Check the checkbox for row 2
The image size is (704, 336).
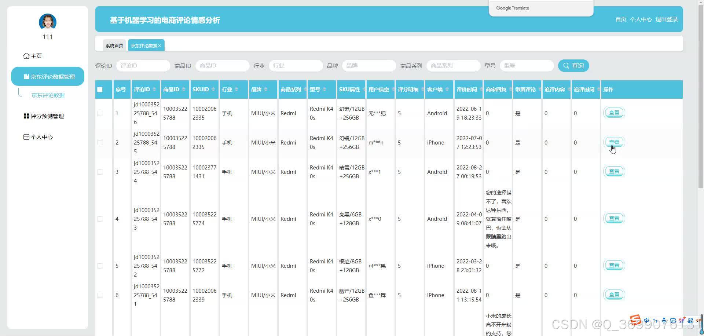pyautogui.click(x=100, y=143)
